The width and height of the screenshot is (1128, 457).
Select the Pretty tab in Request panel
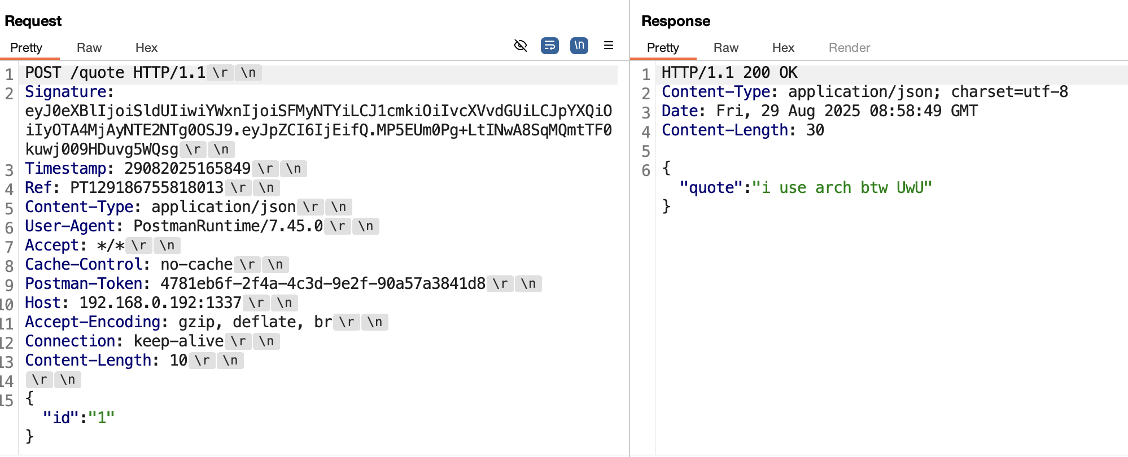click(27, 48)
